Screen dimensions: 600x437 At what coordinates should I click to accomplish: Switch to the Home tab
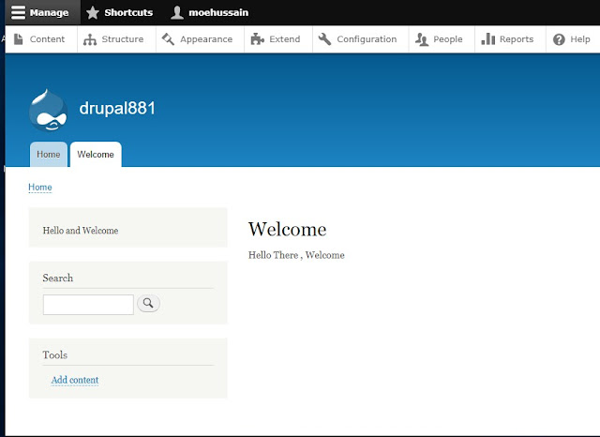pyautogui.click(x=49, y=154)
